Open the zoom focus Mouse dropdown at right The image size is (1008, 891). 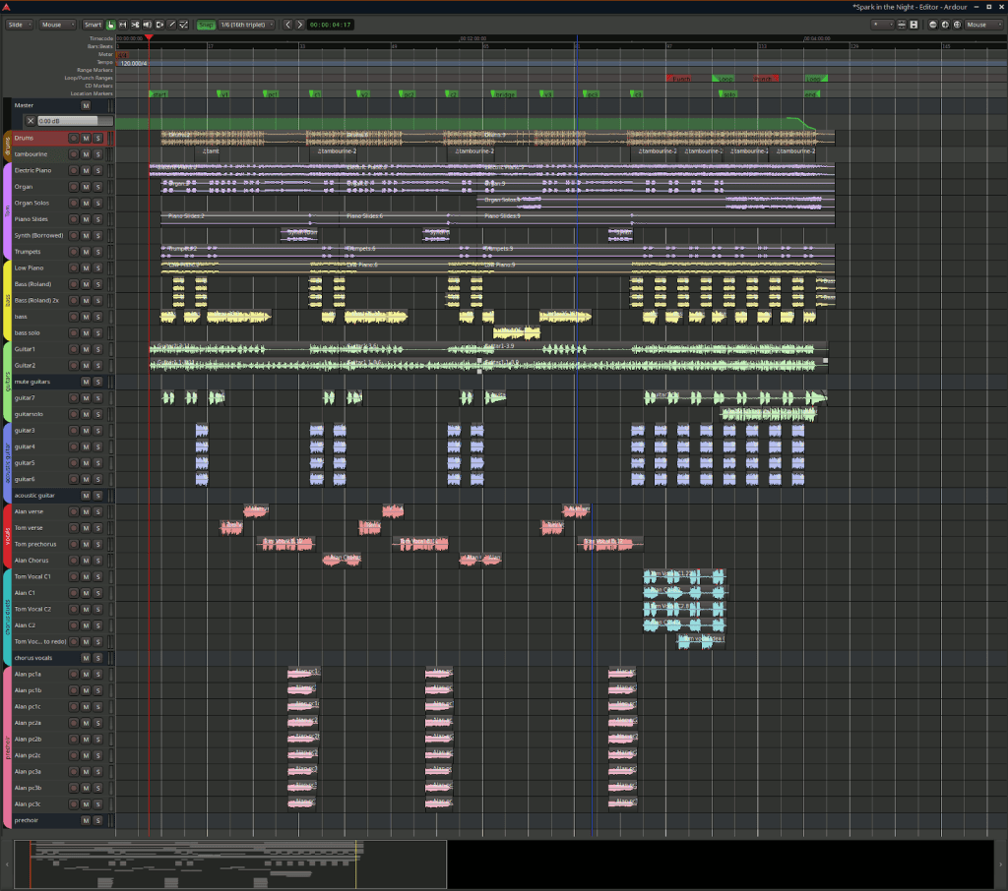point(984,25)
